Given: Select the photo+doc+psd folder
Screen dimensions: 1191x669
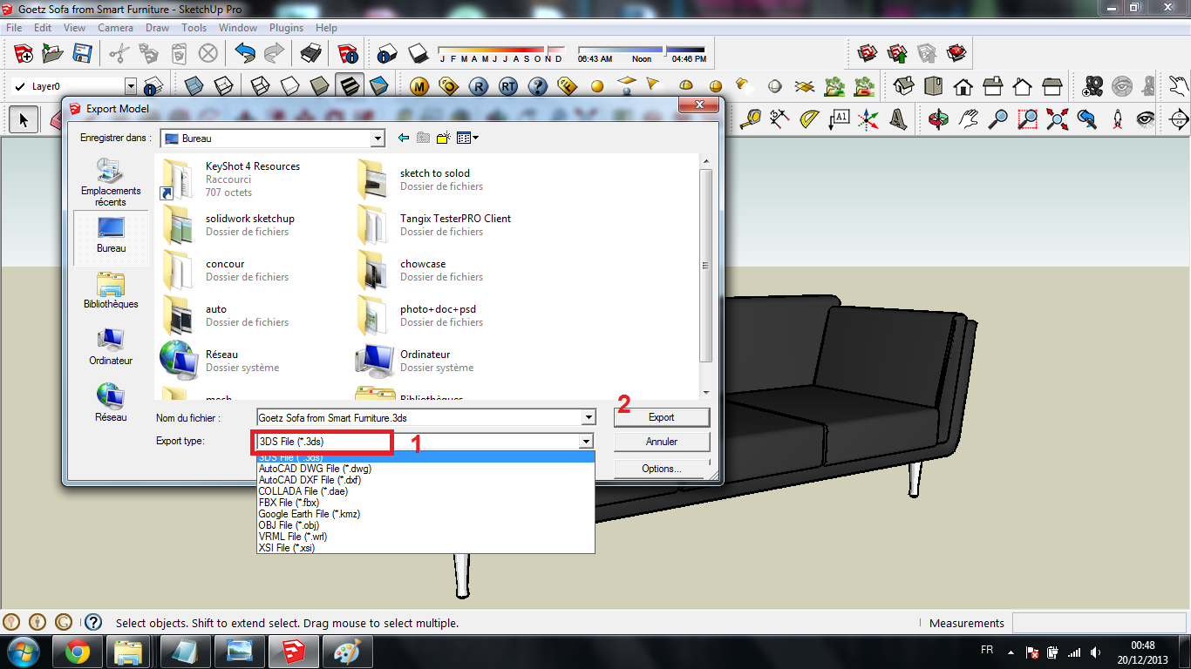Looking at the screenshot, I should [x=419, y=314].
